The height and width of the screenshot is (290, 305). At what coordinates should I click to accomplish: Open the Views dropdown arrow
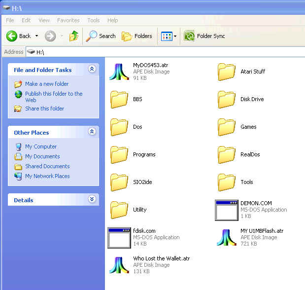click(175, 36)
